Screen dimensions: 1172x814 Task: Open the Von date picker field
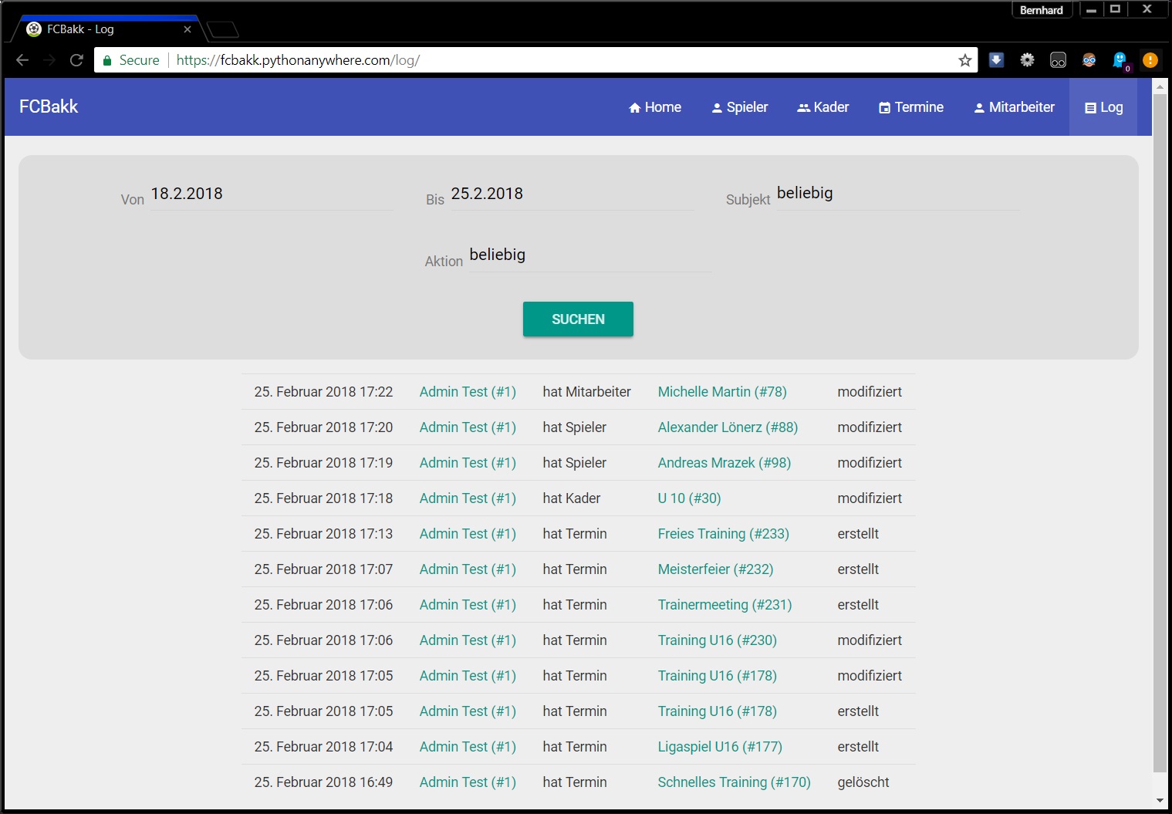coord(271,194)
